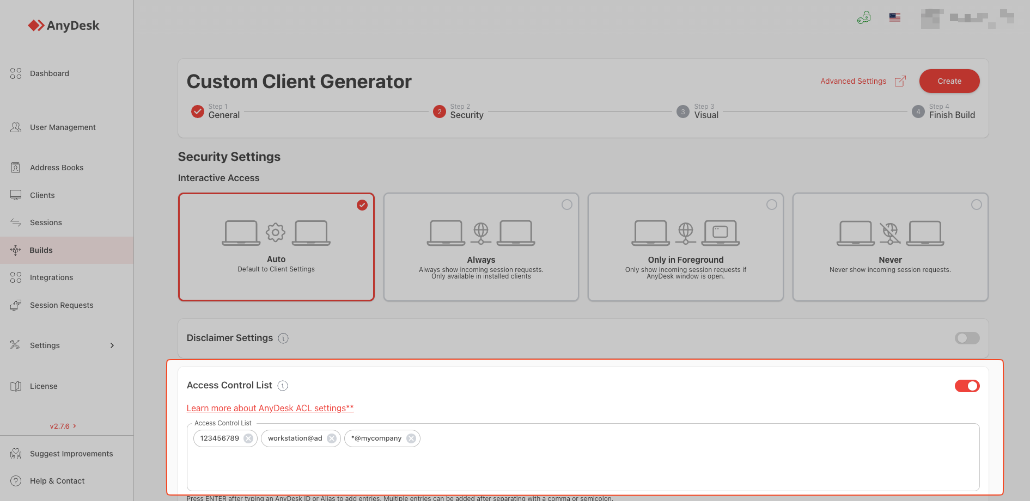Enable the Disclaimer Settings toggle
Screen dimensions: 1030x501
[x=967, y=338]
